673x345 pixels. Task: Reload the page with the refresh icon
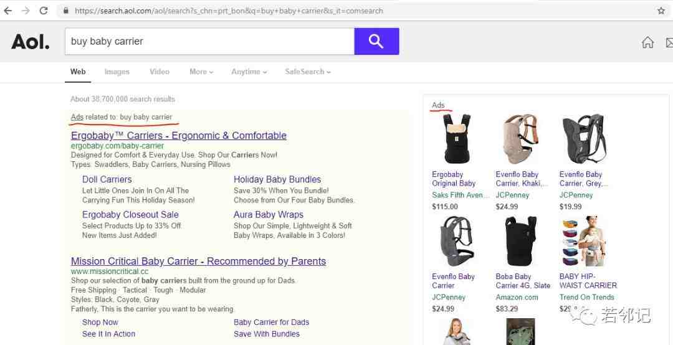point(44,11)
